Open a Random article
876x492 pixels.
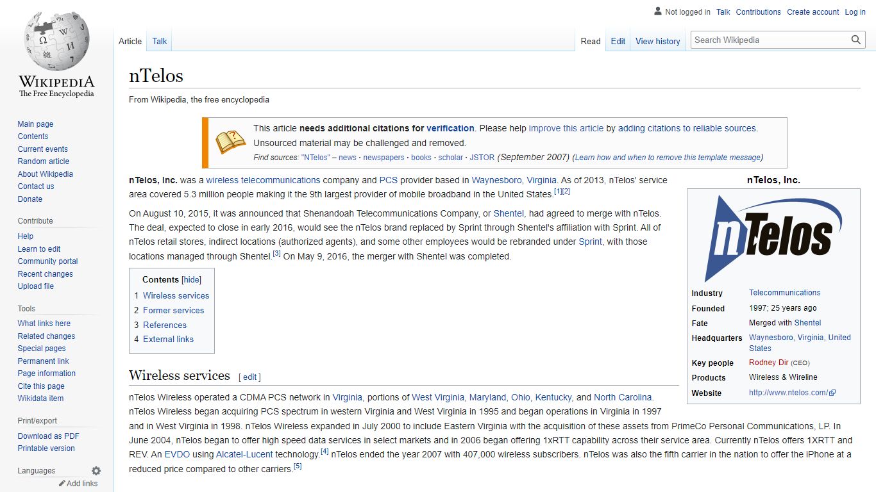43,161
